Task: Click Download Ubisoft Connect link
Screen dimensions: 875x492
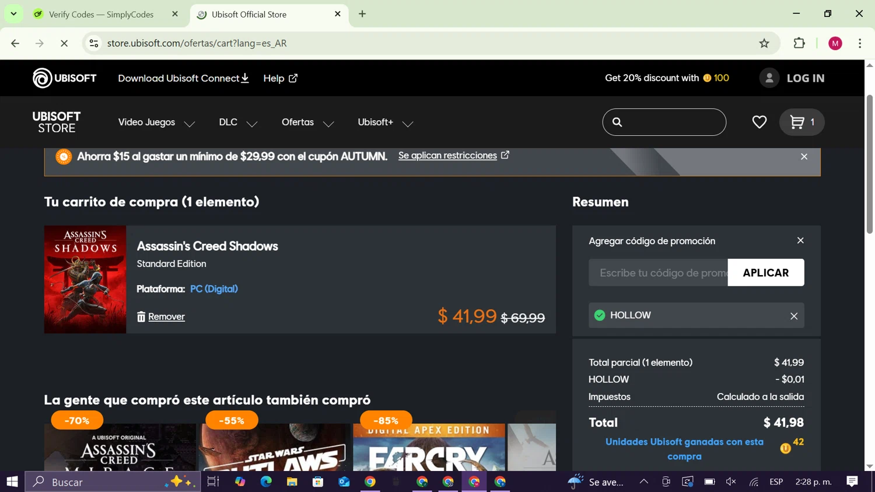Action: click(184, 78)
